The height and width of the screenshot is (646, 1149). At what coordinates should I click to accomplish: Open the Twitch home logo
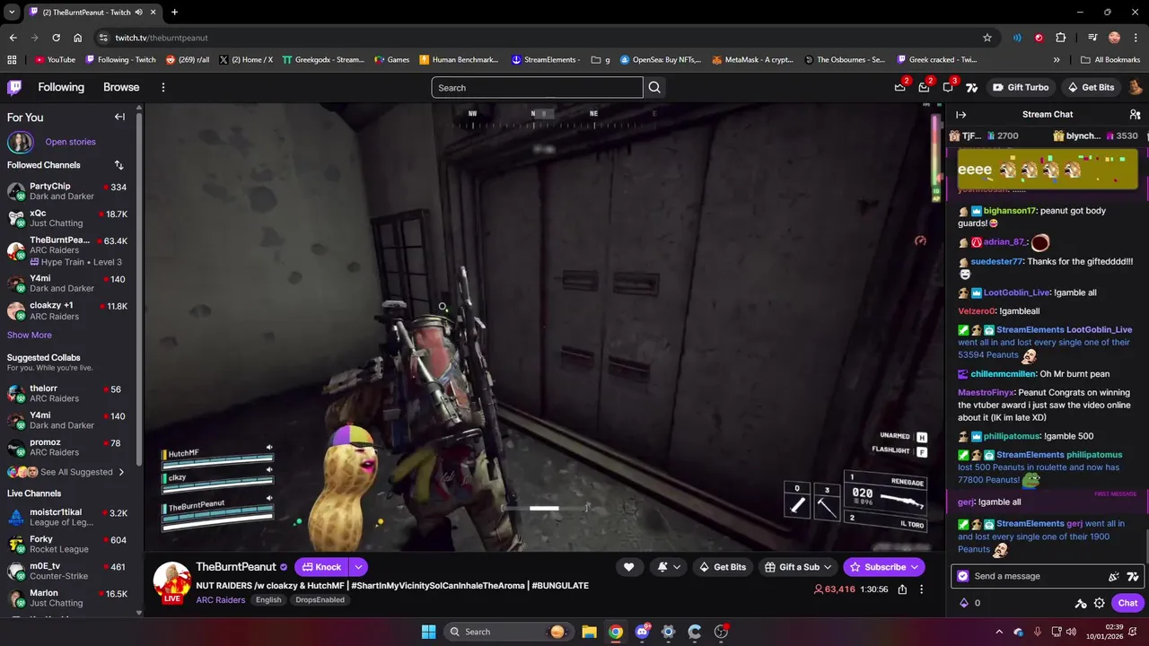point(14,87)
